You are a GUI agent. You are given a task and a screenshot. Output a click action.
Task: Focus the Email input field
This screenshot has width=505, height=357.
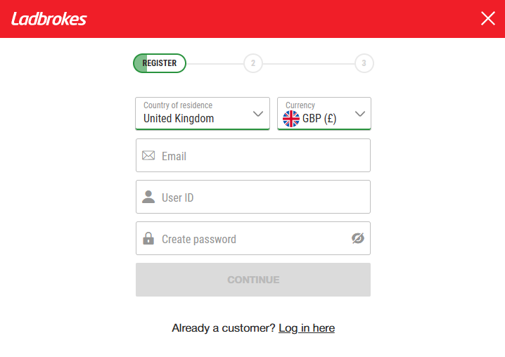[x=260, y=155]
